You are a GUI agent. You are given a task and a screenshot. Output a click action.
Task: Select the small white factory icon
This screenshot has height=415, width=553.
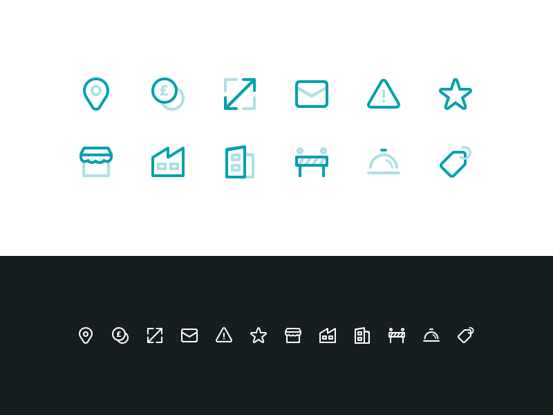click(328, 335)
